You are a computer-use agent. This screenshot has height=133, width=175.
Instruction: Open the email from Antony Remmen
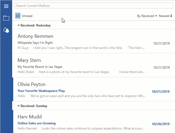tap(35, 36)
